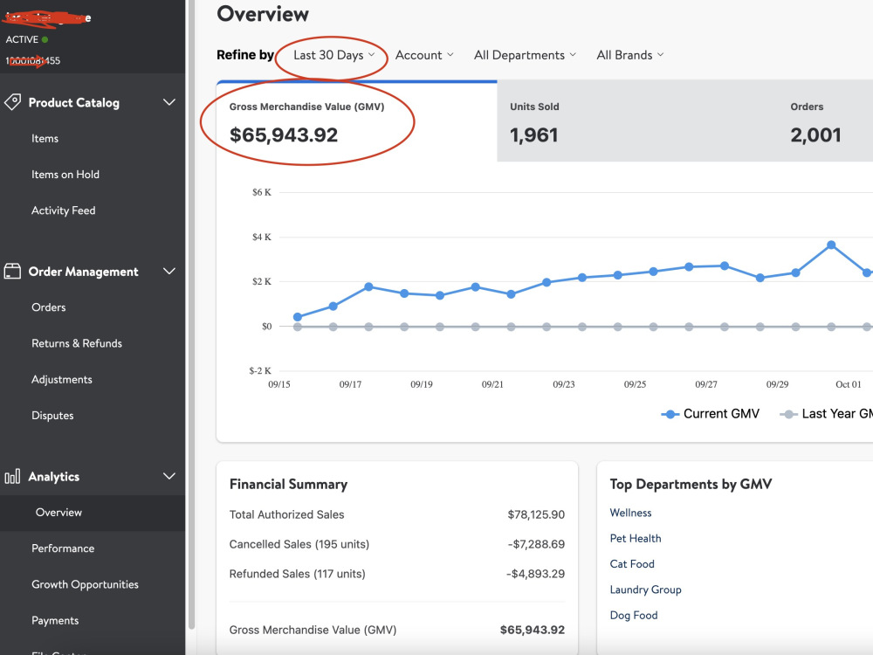Click the Order Management header label
Viewport: 873px width, 655px height.
point(84,272)
